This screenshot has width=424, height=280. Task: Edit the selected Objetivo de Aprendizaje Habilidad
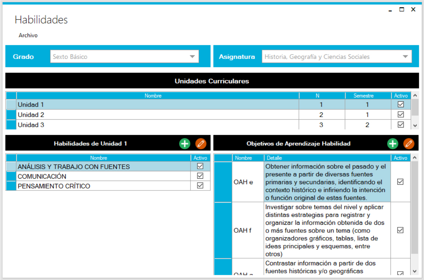pyautogui.click(x=409, y=144)
